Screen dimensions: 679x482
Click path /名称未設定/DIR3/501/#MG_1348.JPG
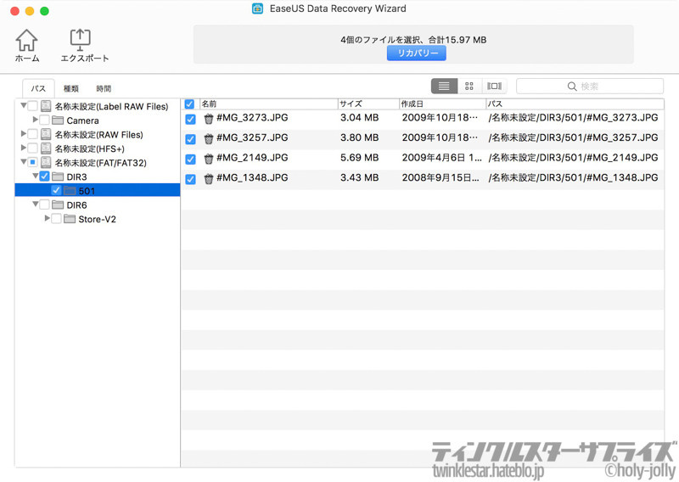[573, 177]
